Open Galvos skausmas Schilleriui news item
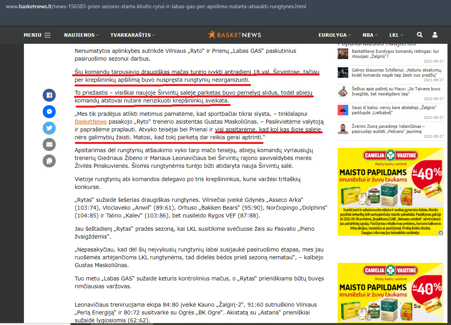The image size is (451, 325). pos(396,72)
